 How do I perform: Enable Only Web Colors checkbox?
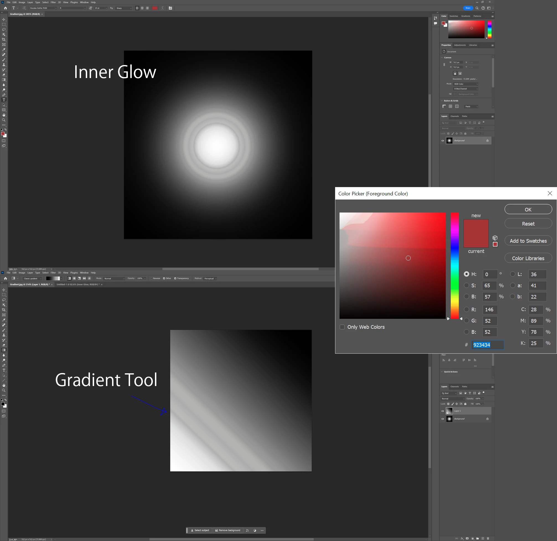342,327
